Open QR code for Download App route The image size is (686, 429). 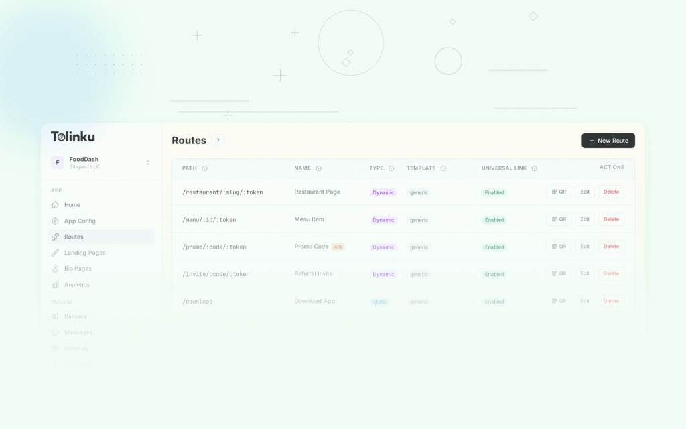[559, 301]
